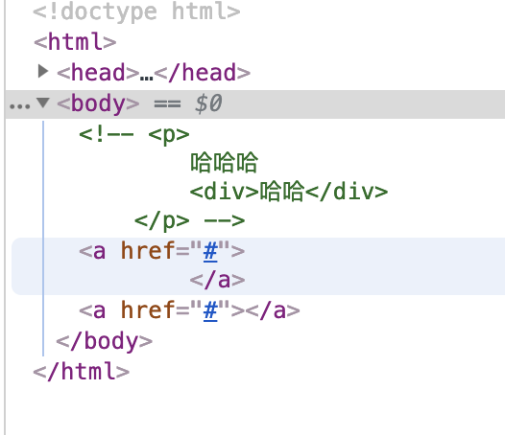Select the doctype html line
505x435 pixels.
[136, 11]
